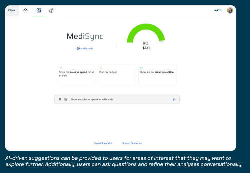Send the query with the arrow icon
Image resolution: width=250 pixels, height=173 pixels.
pyautogui.click(x=174, y=99)
